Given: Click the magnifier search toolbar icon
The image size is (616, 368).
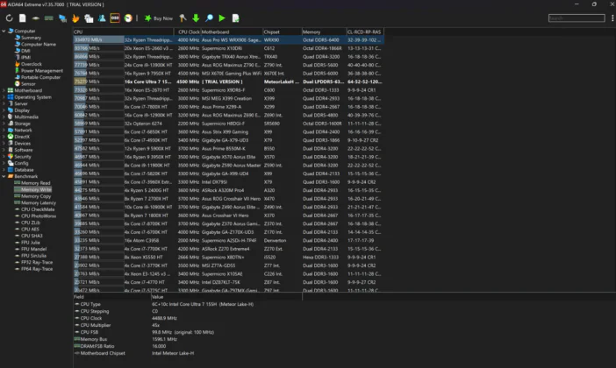Looking at the screenshot, I should [x=209, y=18].
